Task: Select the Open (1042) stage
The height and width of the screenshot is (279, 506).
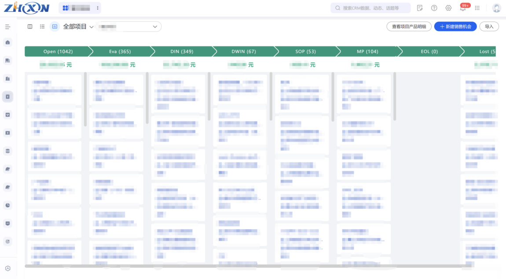Action: pyautogui.click(x=58, y=51)
